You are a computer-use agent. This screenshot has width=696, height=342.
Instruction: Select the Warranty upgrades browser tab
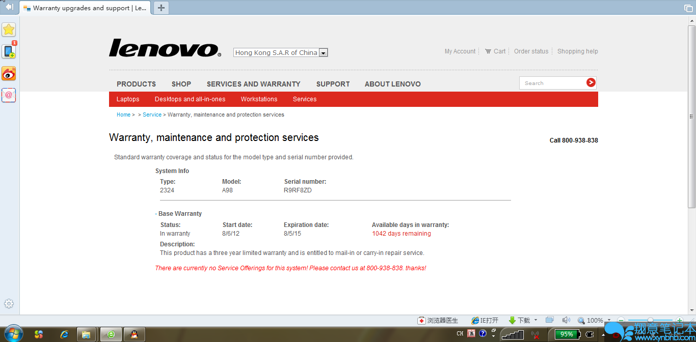(85, 8)
